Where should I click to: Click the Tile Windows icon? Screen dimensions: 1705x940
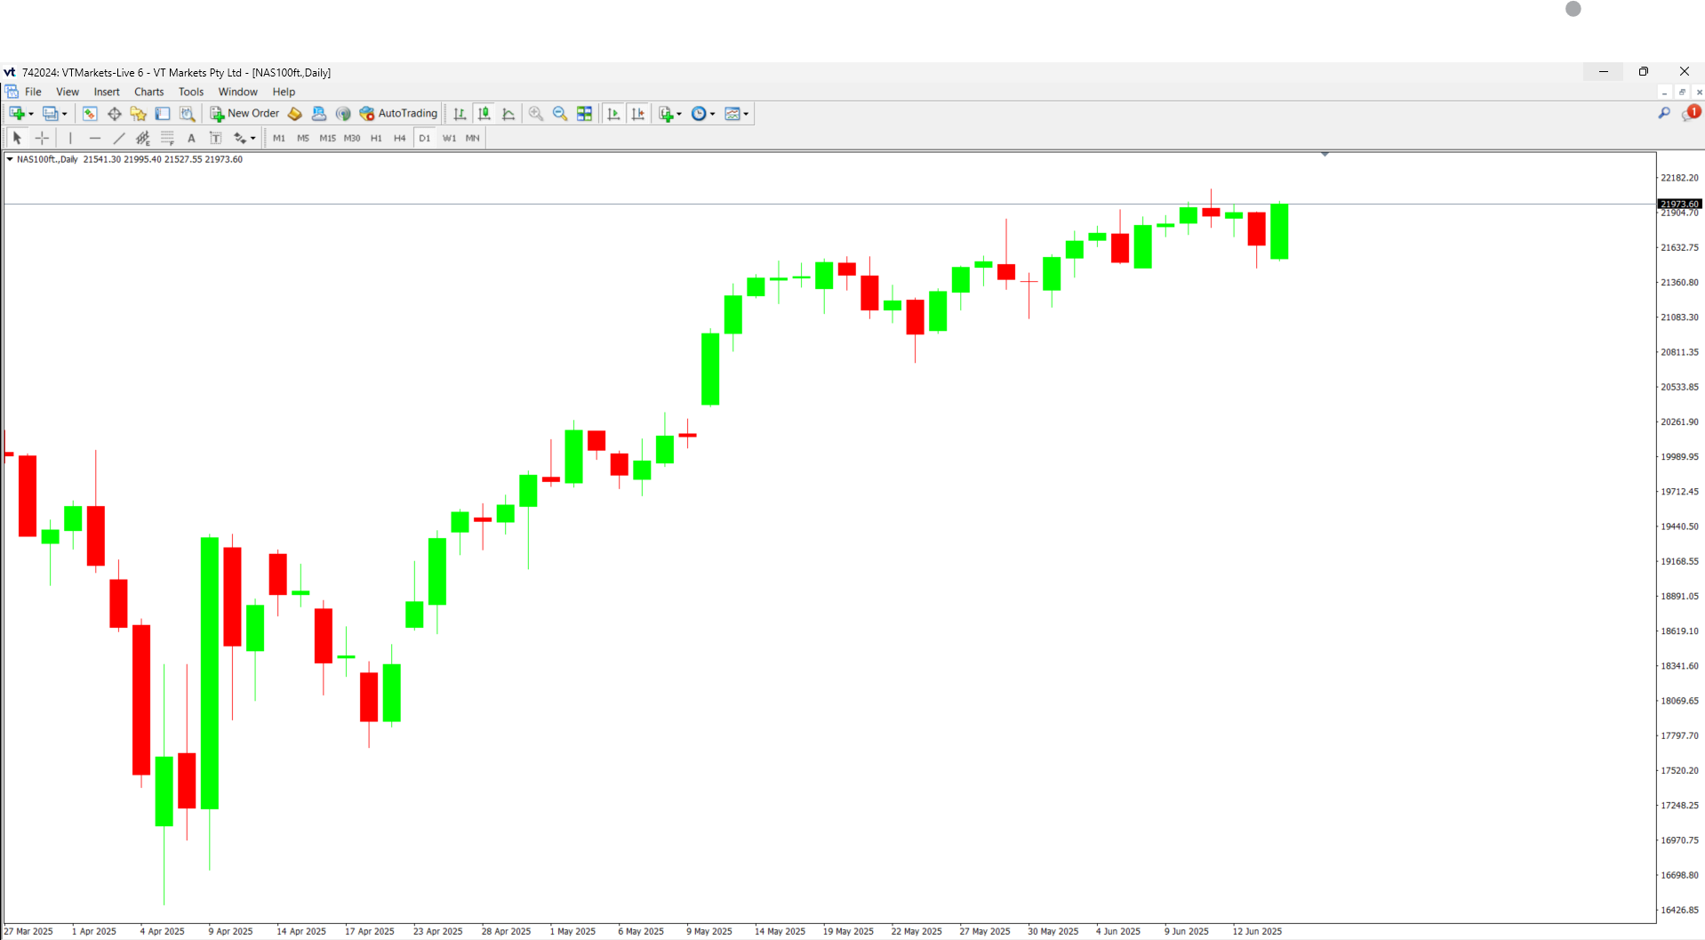[x=584, y=114]
